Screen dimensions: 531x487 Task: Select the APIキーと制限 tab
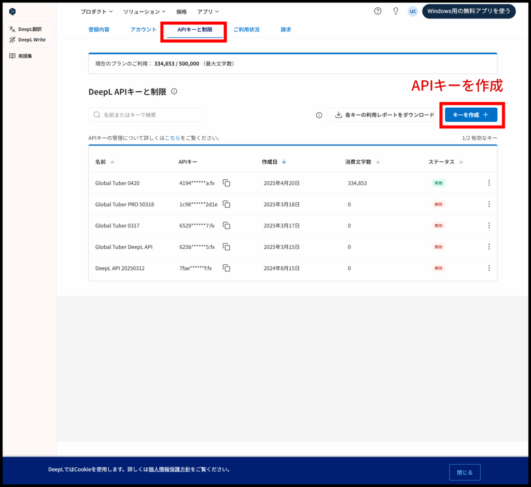click(195, 30)
